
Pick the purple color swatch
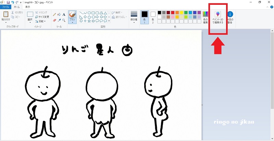(x=199, y=13)
